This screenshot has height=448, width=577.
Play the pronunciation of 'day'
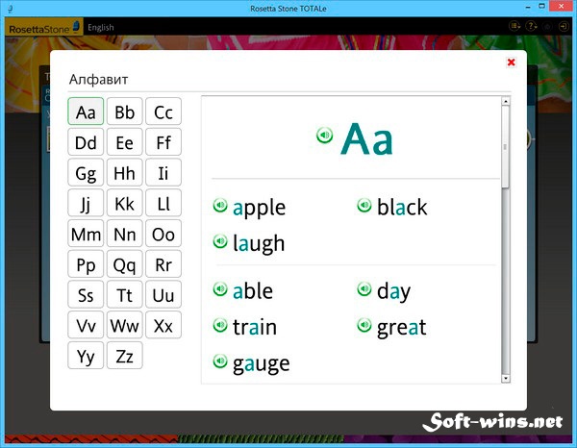[x=364, y=288]
